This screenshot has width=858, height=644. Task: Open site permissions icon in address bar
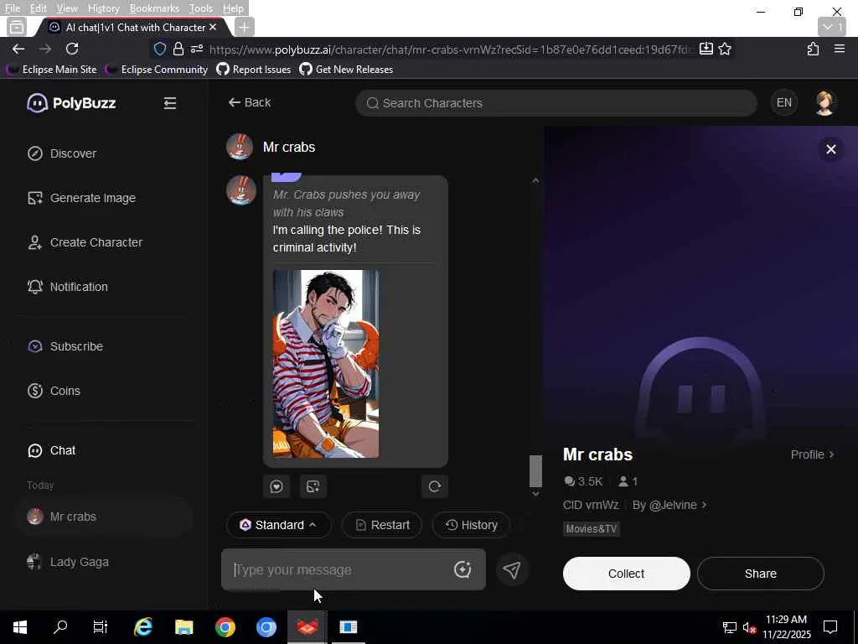(x=196, y=49)
